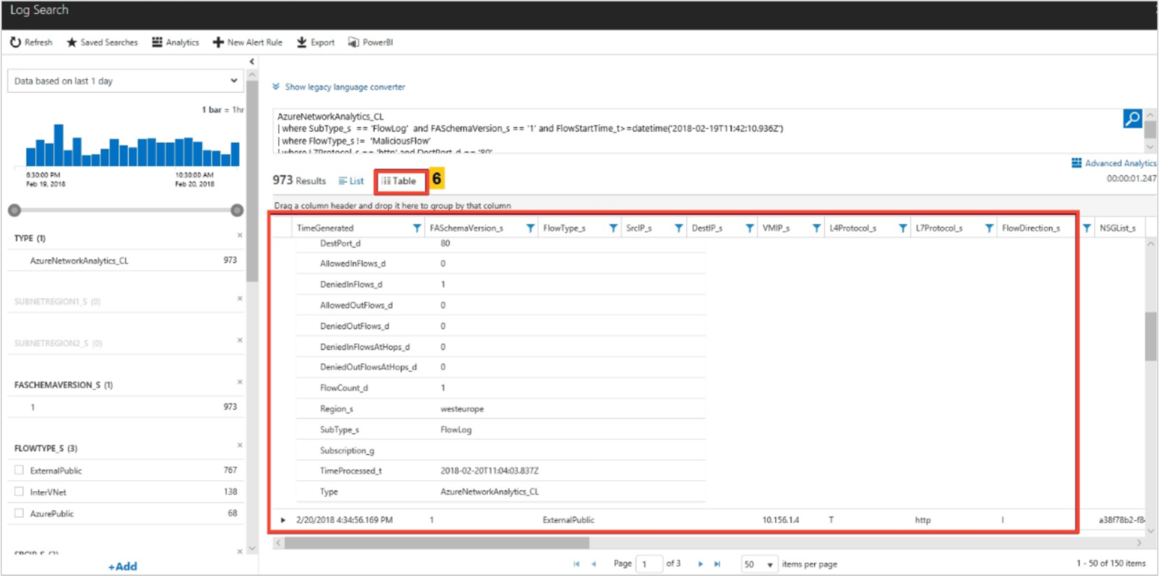Go to the last results page
Viewport: 1159px width, 576px height.
point(717,564)
